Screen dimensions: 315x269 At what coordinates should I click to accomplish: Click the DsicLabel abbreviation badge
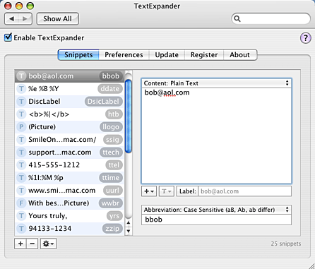click(104, 102)
